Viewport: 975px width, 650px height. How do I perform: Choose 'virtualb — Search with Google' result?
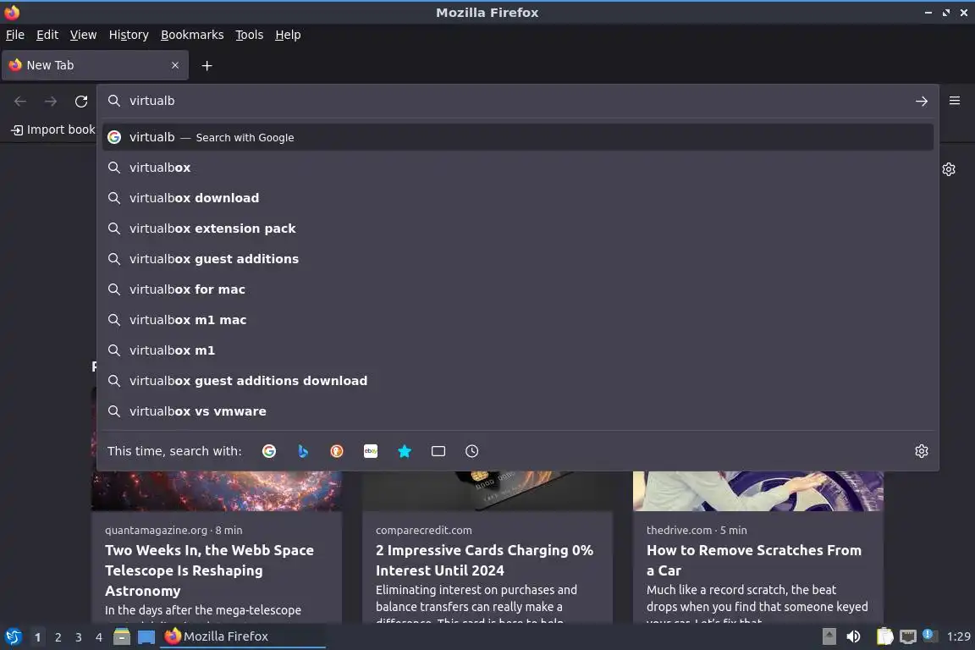pos(517,137)
